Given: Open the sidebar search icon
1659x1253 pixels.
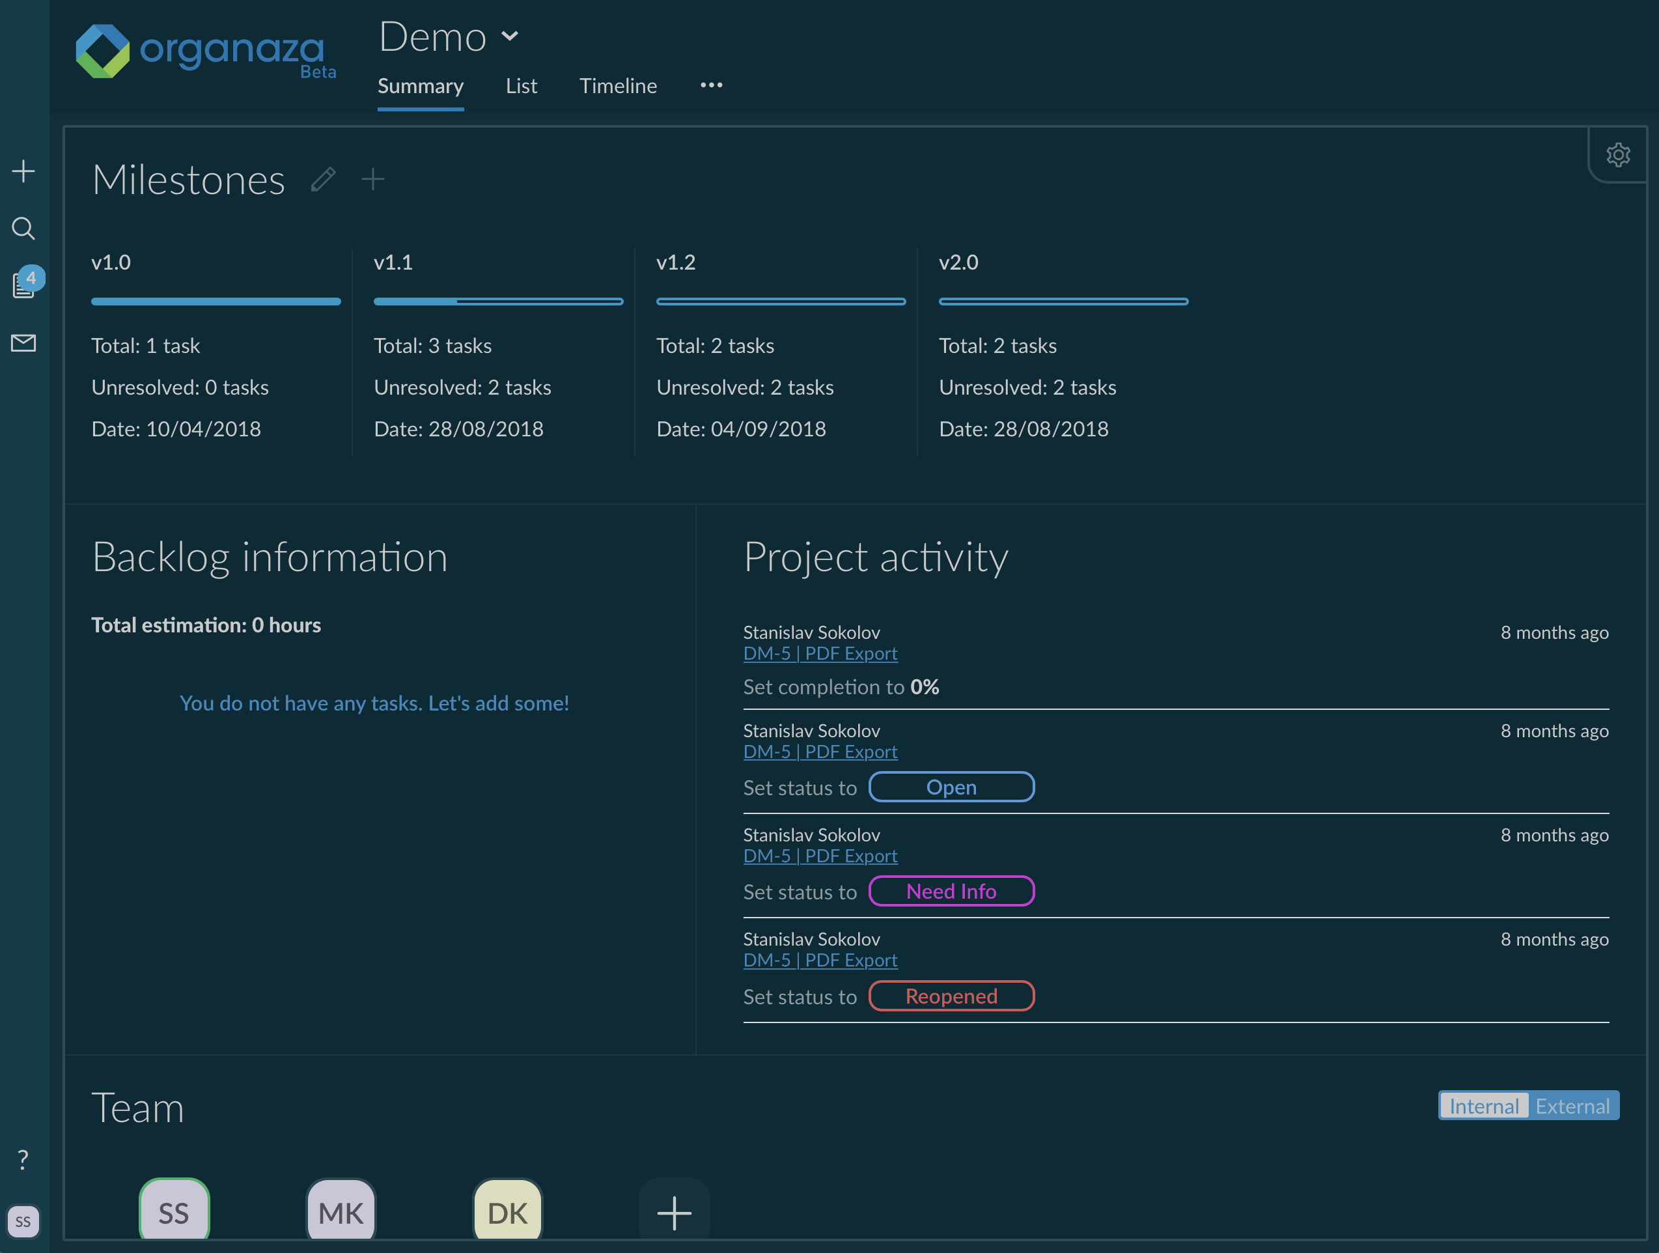Looking at the screenshot, I should [23, 228].
